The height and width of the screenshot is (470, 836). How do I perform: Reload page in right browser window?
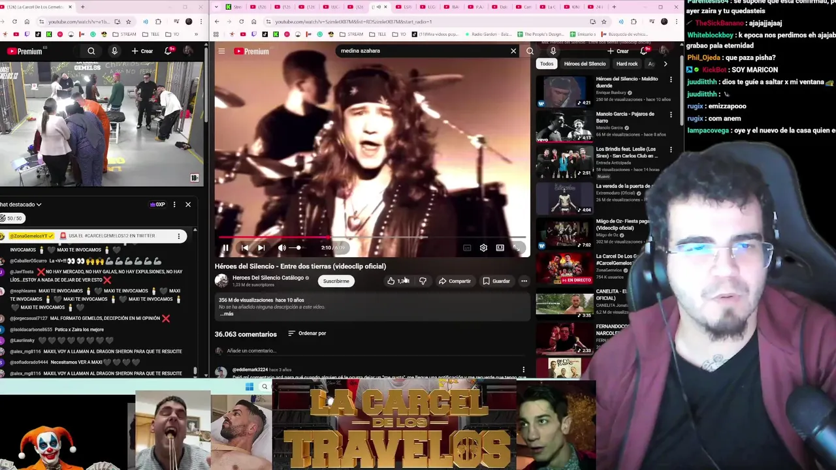click(242, 22)
